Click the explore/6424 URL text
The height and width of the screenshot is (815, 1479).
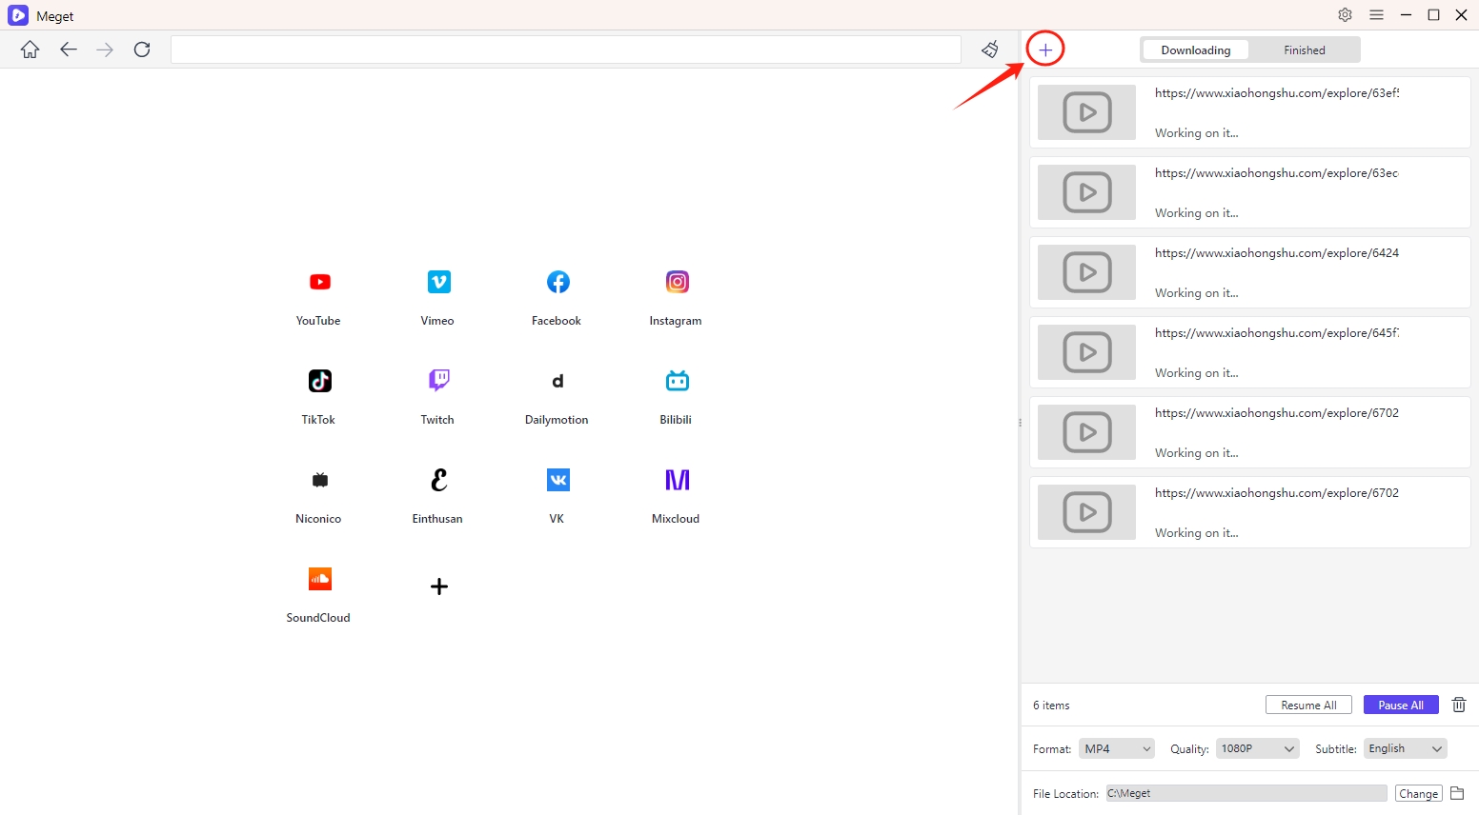pyautogui.click(x=1277, y=253)
